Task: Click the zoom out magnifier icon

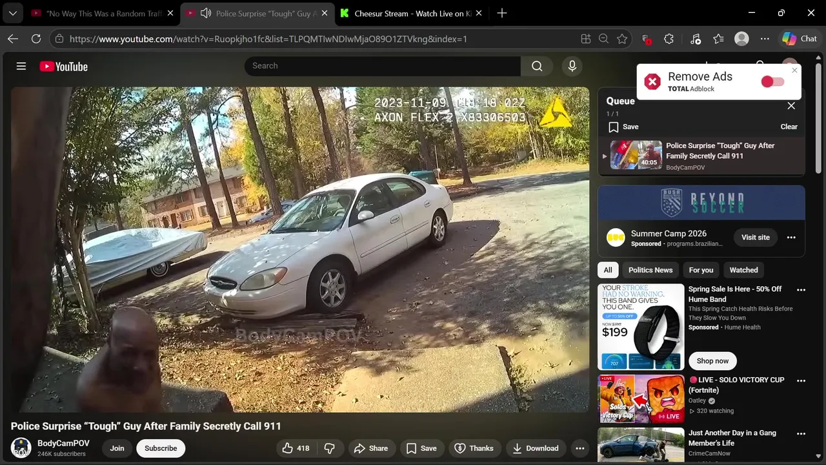Action: point(603,39)
